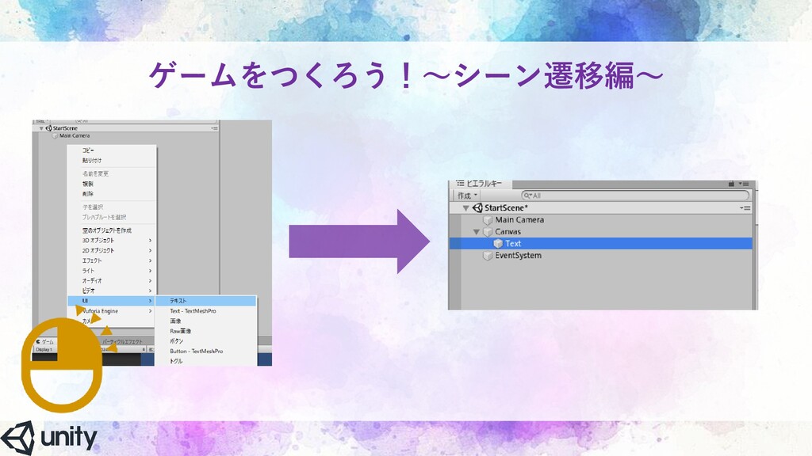Click the All search field in ヒエラルキー
Image resolution: width=812 pixels, height=456 pixels.
click(x=635, y=196)
